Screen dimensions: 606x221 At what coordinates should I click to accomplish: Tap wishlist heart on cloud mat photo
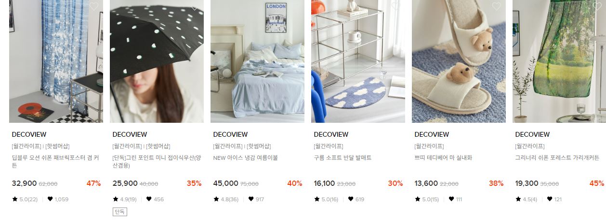coord(395,6)
